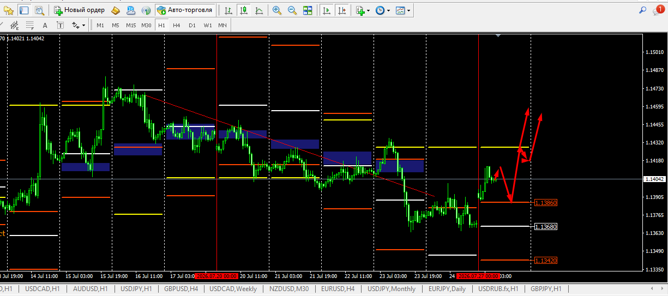The width and height of the screenshot is (668, 296).
Task: Toggle chart auto-scroll
Action: pyautogui.click(x=326, y=10)
